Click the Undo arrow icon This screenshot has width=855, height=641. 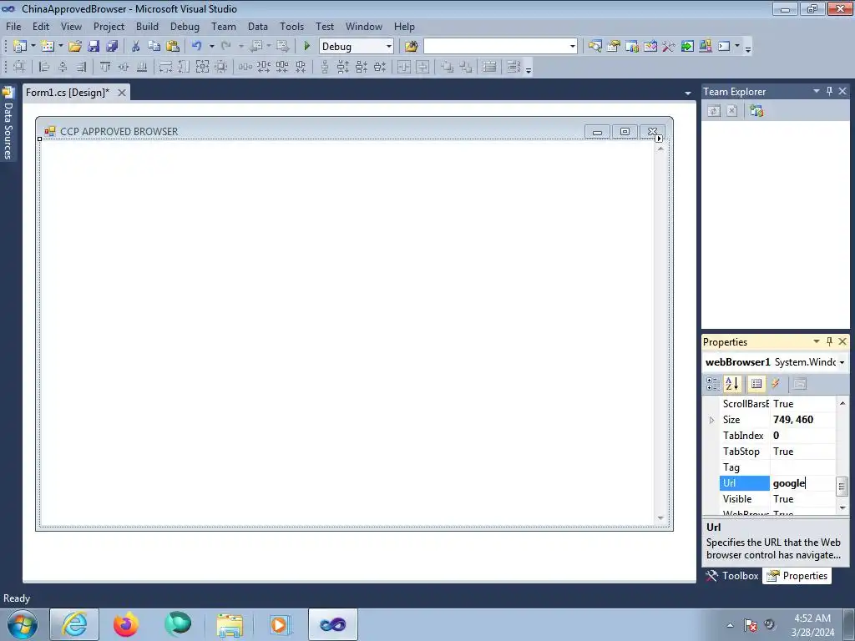(x=197, y=47)
